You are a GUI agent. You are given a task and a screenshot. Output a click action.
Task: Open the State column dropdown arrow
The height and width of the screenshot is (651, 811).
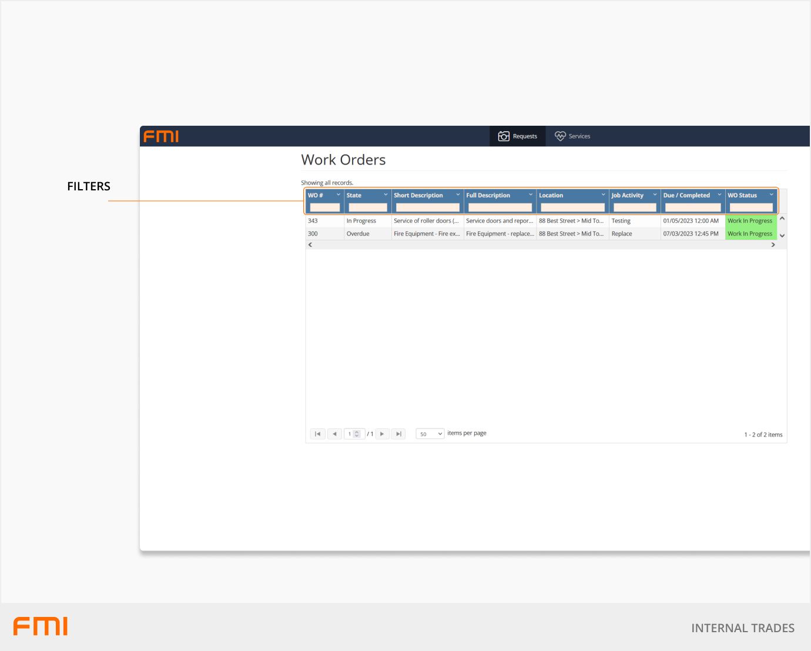[x=386, y=195]
